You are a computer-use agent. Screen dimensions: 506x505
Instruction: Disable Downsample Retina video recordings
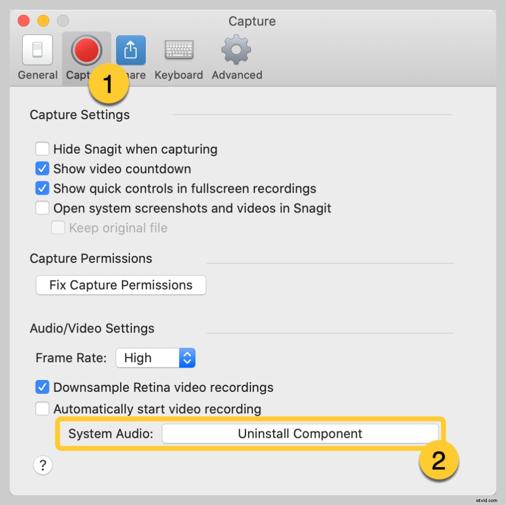(x=42, y=387)
